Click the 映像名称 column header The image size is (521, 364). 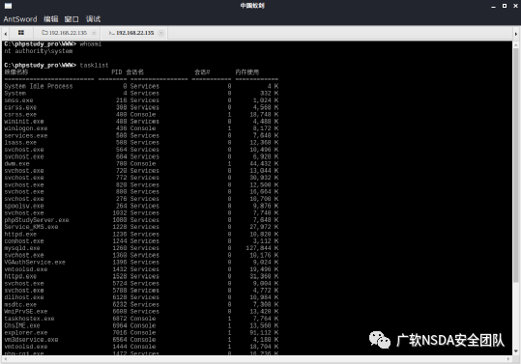point(16,72)
